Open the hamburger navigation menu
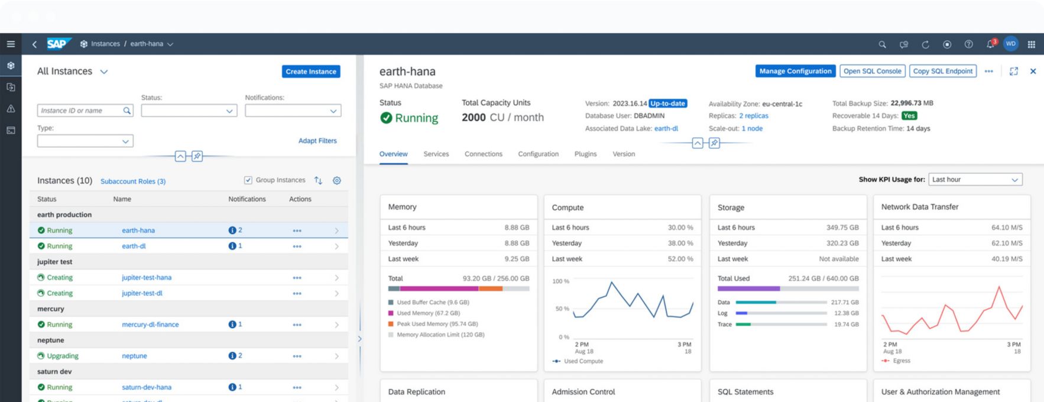This screenshot has width=1044, height=402. (x=11, y=44)
